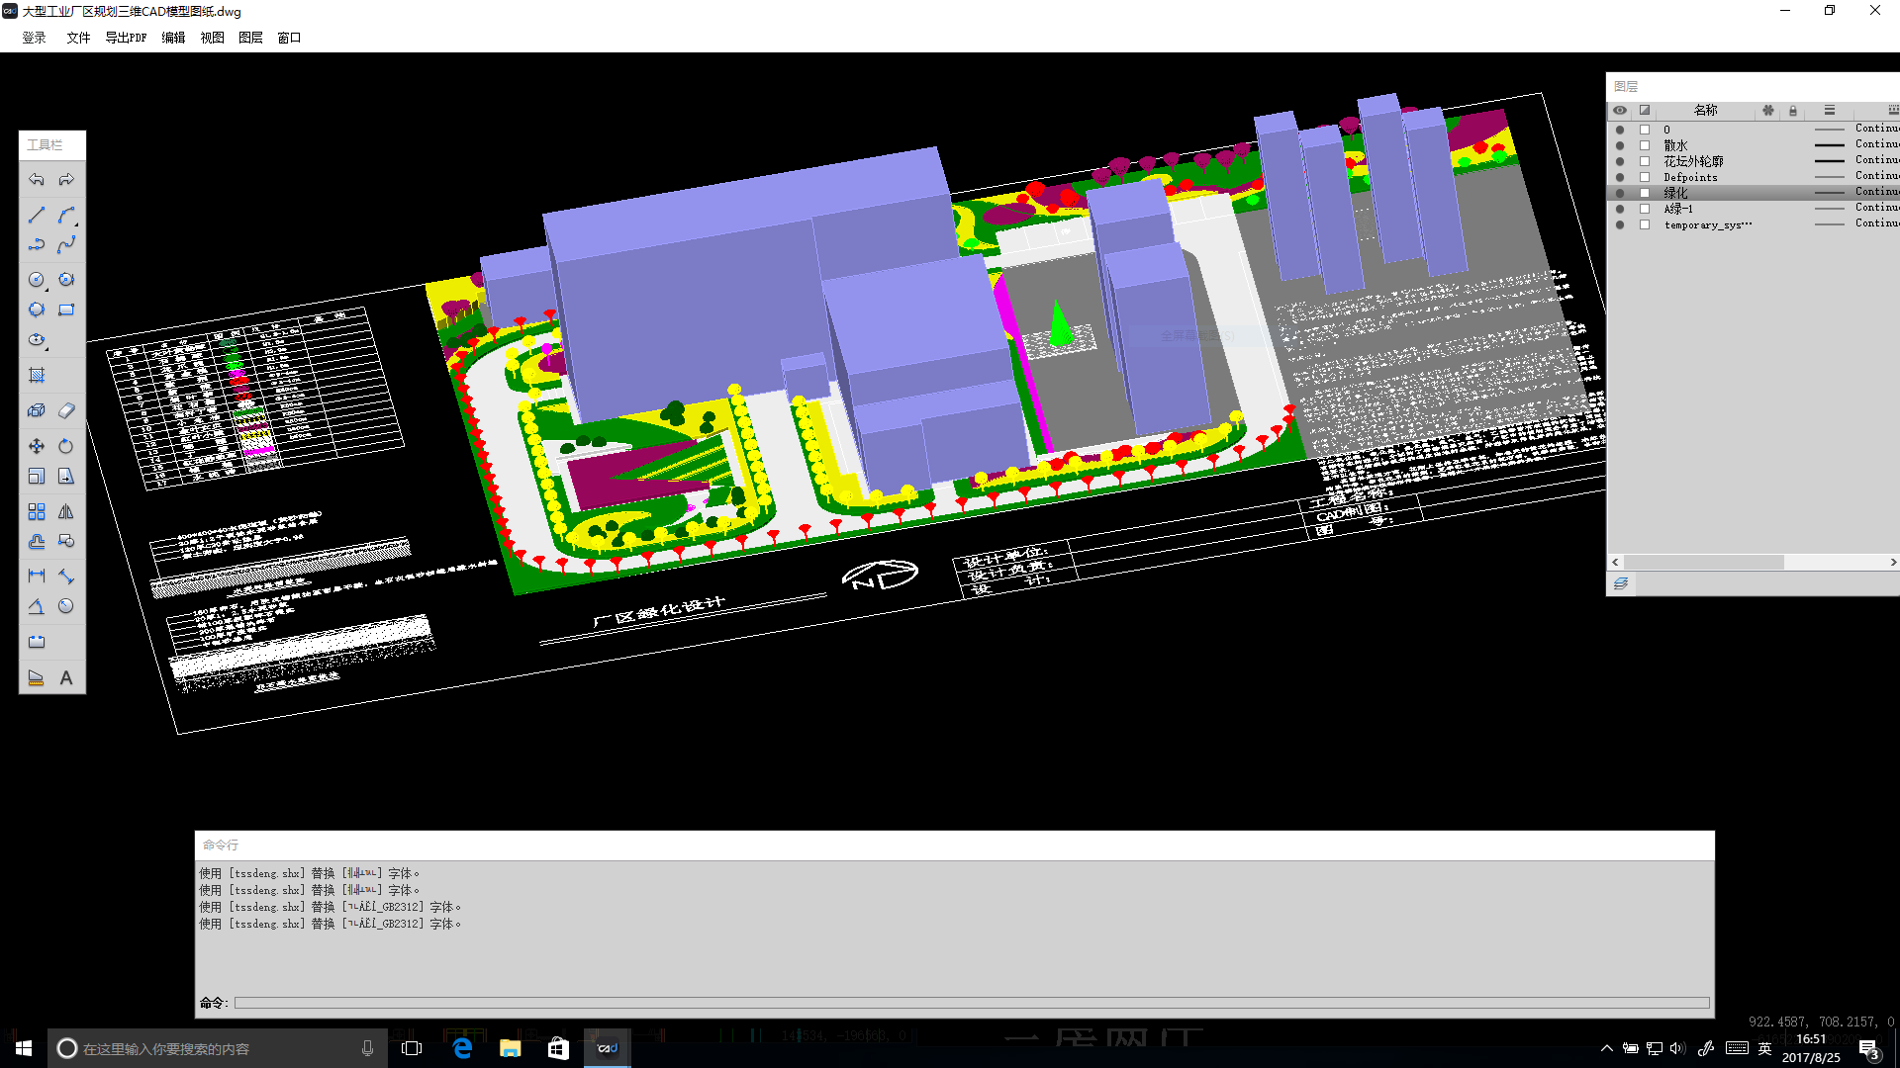Open the 文件 file menu
Image resolution: width=1900 pixels, height=1068 pixels.
pos(78,38)
